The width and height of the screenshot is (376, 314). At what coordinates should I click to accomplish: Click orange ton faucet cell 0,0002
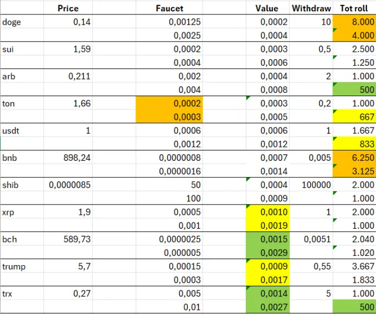pos(169,103)
